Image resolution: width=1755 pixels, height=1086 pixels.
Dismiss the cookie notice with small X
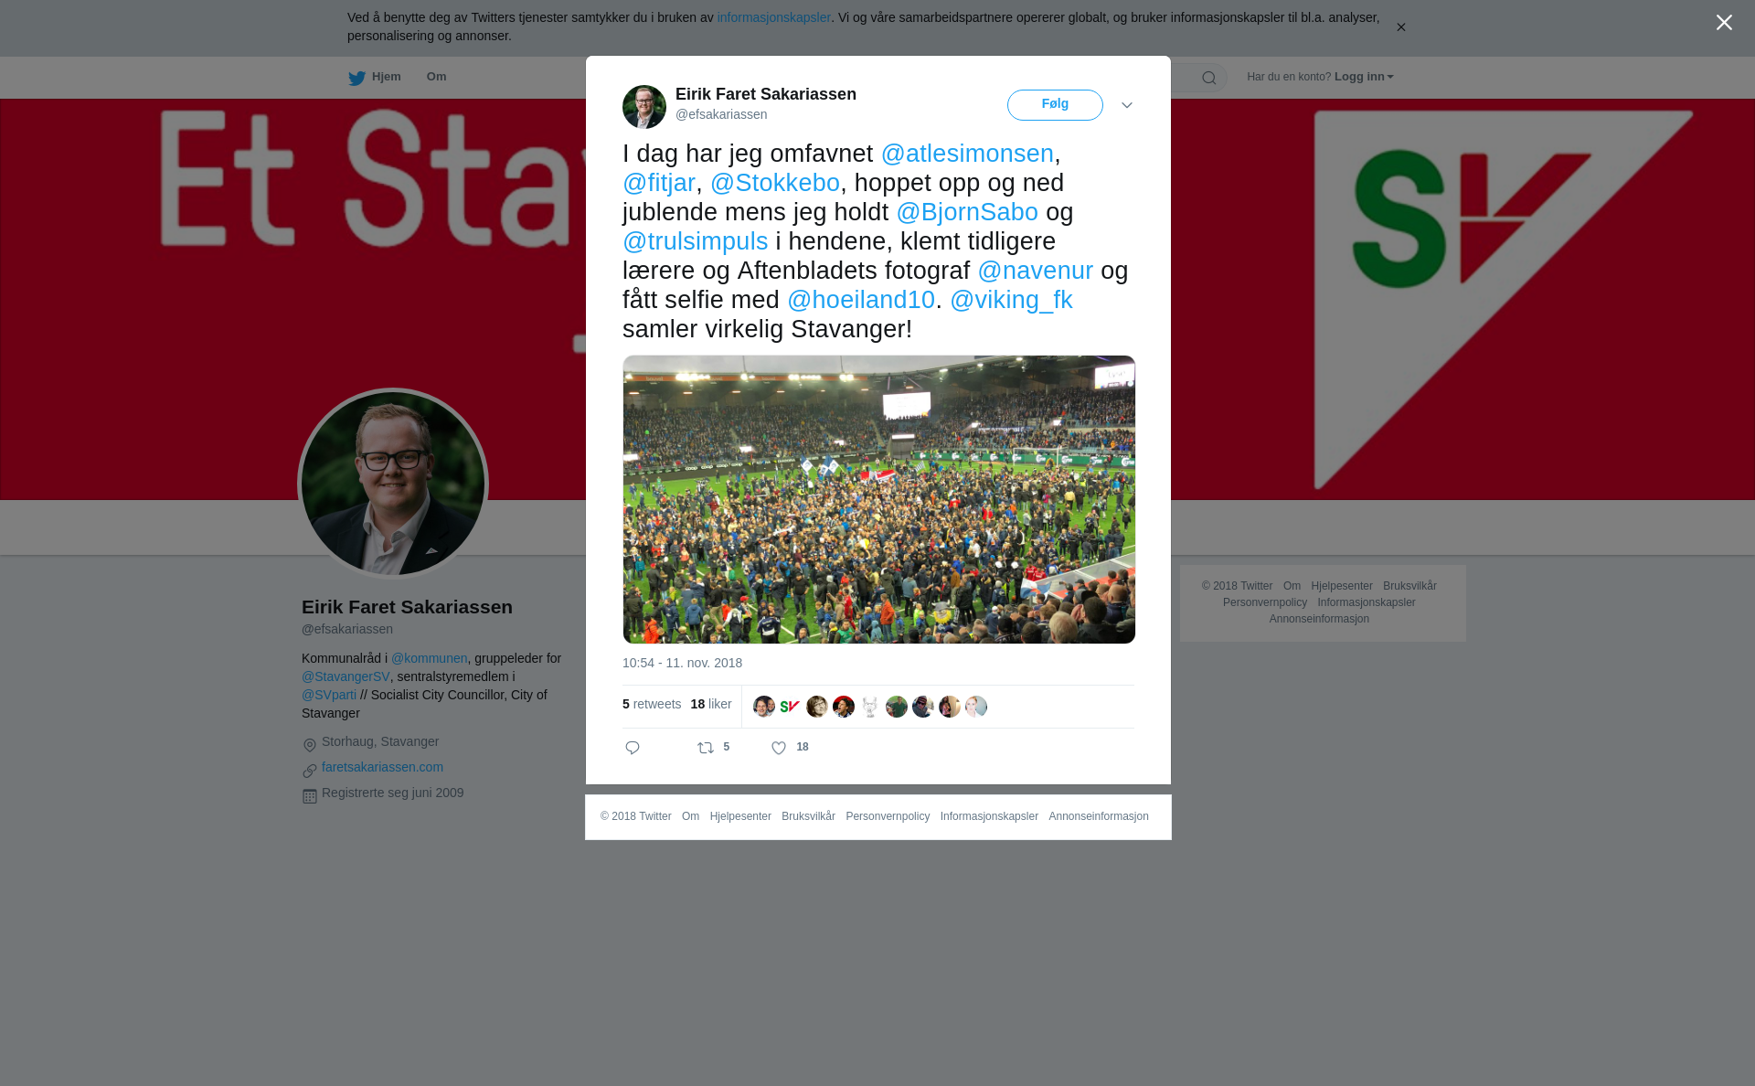[1400, 27]
